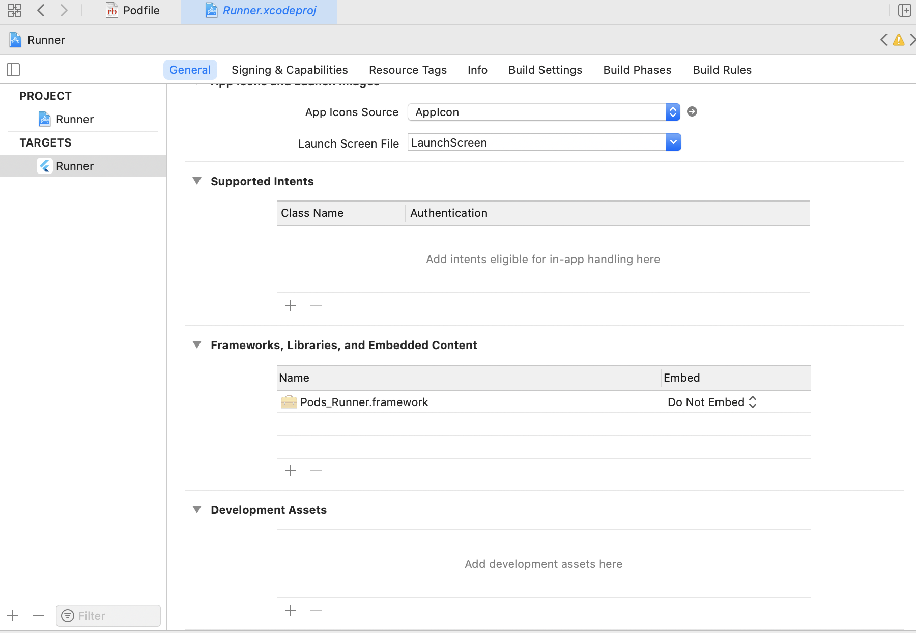Screen dimensions: 916x633
Task: Add a new target with the bottom plus
Action: 13,616
